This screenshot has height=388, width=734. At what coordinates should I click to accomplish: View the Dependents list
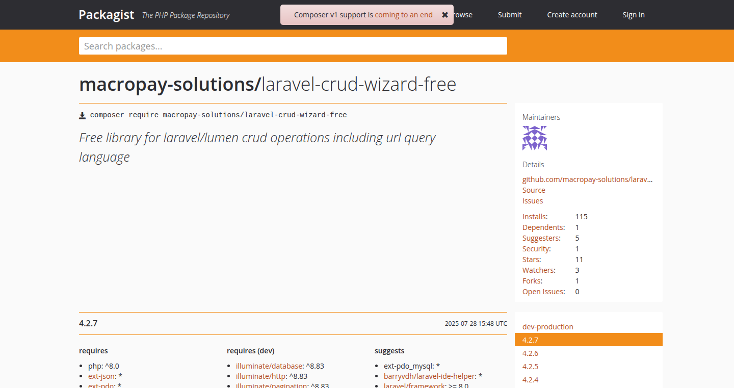click(x=543, y=227)
